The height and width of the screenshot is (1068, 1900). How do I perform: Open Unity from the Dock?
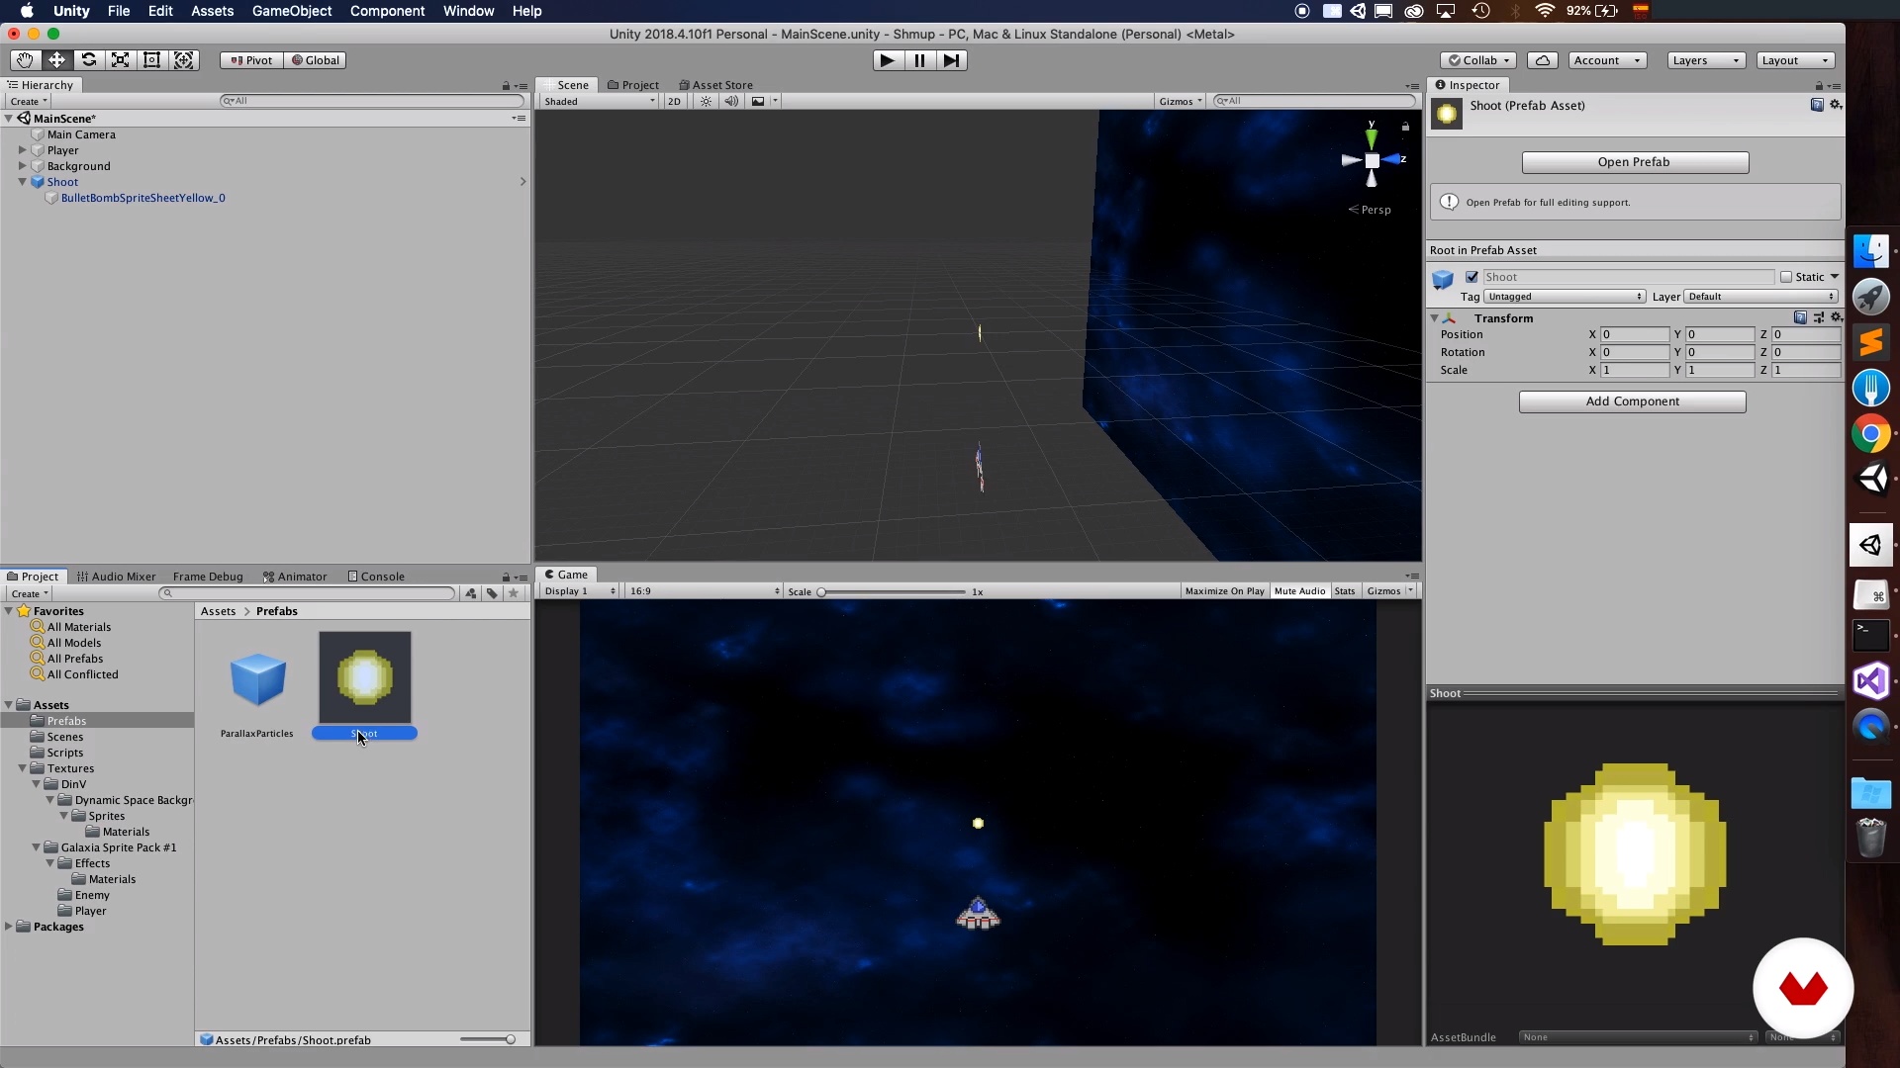[1870, 480]
